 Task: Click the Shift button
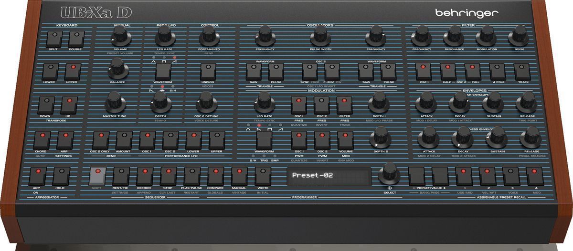[x=98, y=176]
